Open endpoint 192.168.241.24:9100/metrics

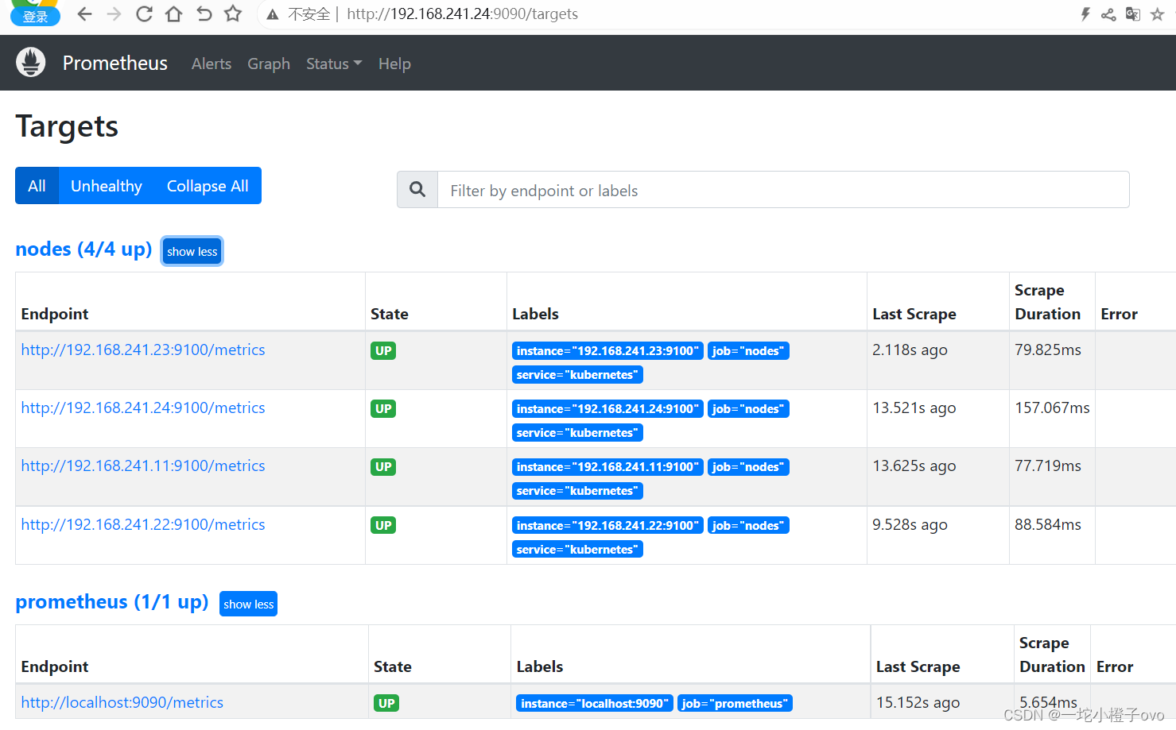coord(143,407)
